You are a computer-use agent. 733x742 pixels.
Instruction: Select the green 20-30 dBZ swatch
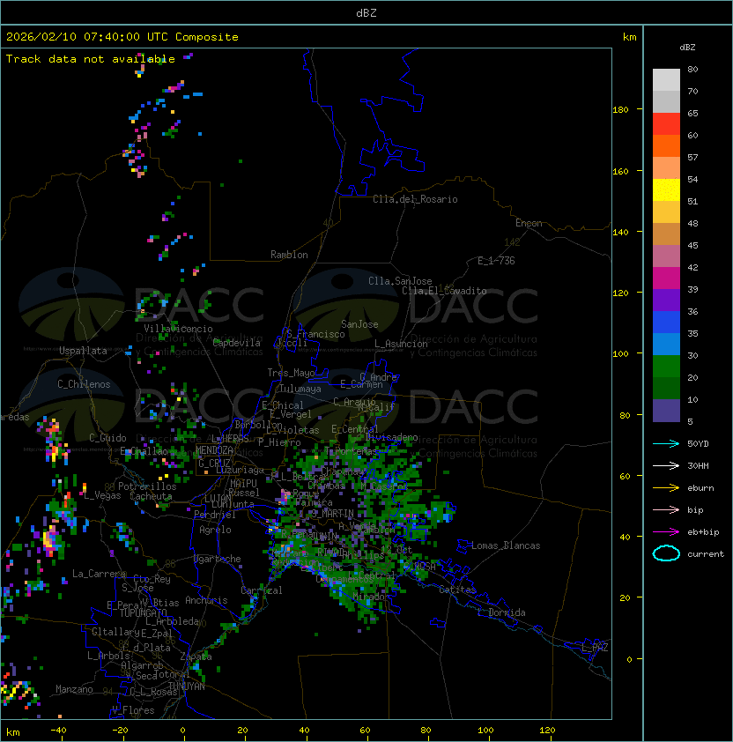point(666,366)
